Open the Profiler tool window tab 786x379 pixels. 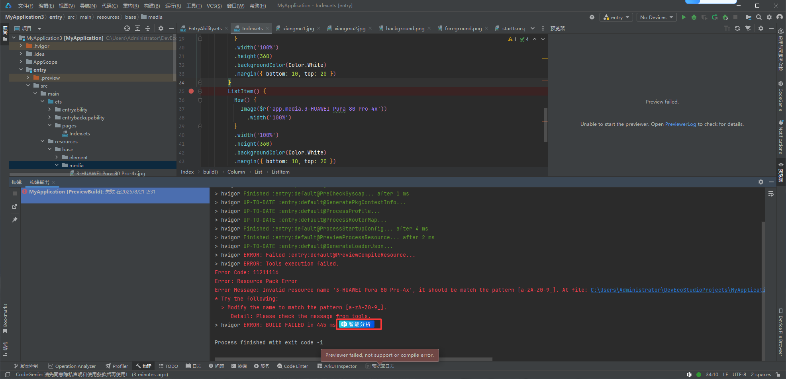[x=117, y=366]
